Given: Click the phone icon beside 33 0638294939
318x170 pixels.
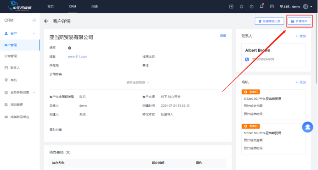Looking at the screenshot, I should pos(247,60).
